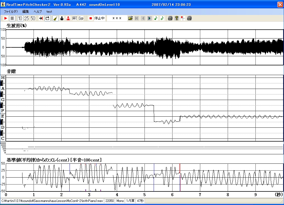The image size is (284, 205).
Task: Click the red-square crosshair icon
Action: point(183,18)
